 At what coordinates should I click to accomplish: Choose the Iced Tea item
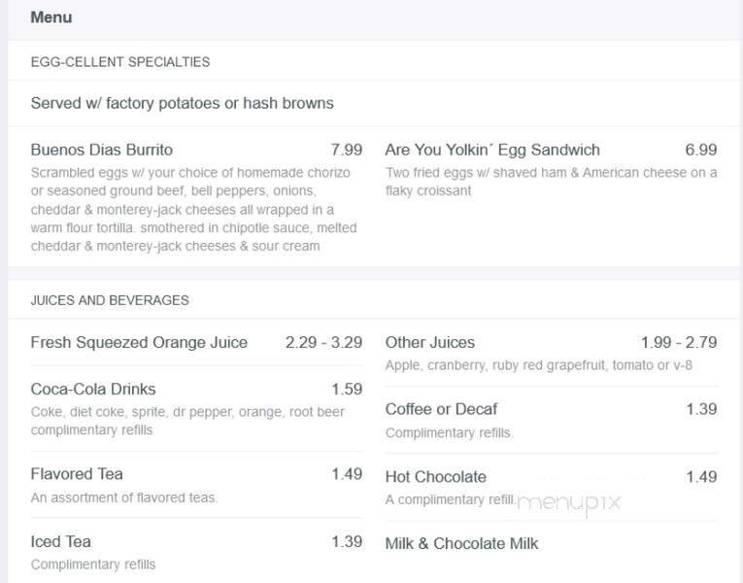click(x=60, y=541)
